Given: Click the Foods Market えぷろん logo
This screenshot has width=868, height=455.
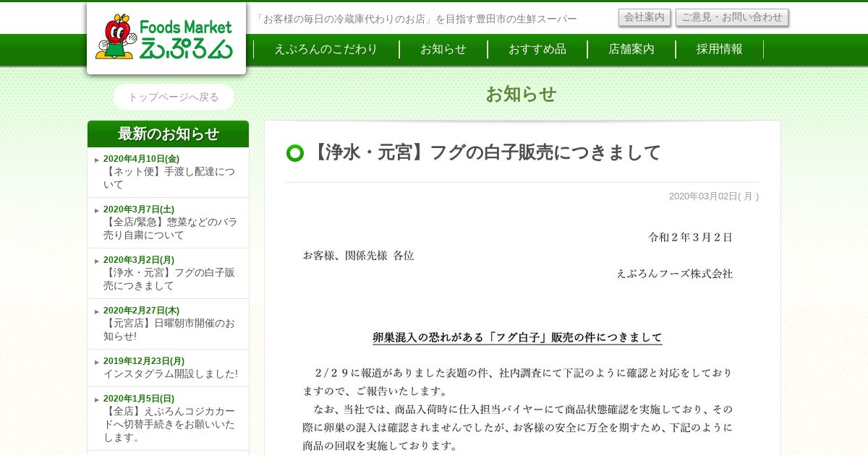Looking at the screenshot, I should [x=166, y=38].
